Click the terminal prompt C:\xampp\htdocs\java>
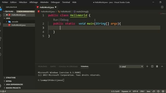This screenshot has height=93, width=166. click(50, 80)
